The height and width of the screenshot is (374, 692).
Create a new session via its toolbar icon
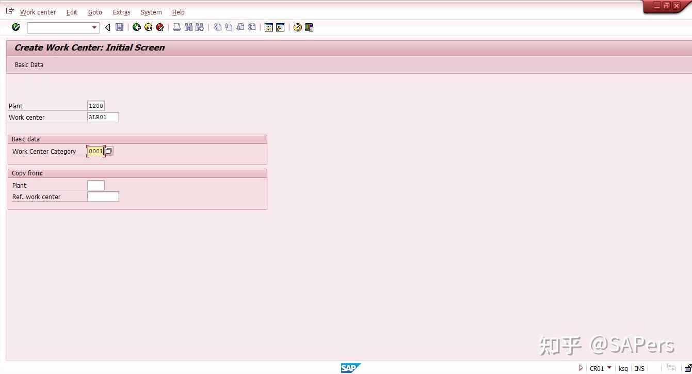coord(269,27)
